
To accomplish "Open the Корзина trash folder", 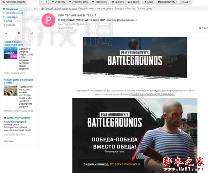I will 9,25.
